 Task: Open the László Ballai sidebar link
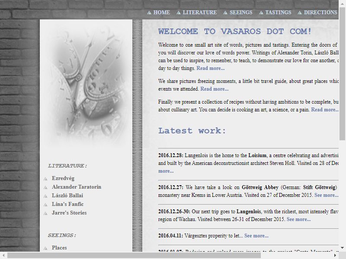pos(67,196)
